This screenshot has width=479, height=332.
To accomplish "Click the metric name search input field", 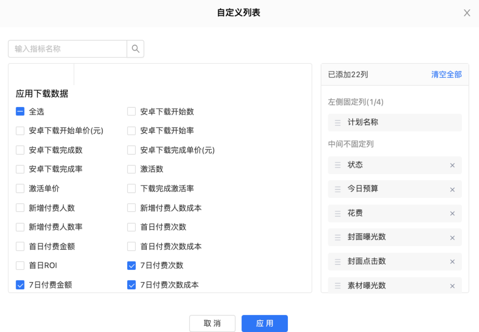I will tap(67, 49).
